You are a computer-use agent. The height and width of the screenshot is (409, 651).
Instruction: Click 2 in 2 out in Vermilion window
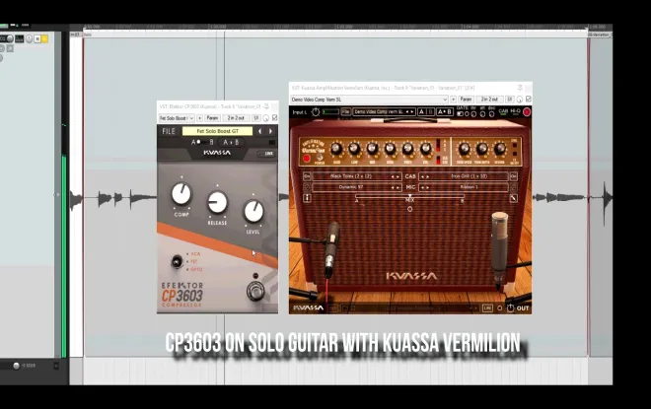489,100
